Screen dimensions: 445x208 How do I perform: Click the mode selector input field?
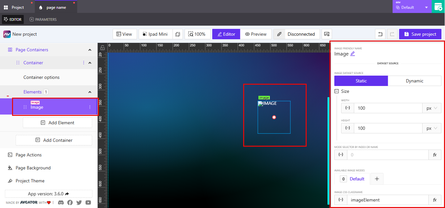point(387,155)
